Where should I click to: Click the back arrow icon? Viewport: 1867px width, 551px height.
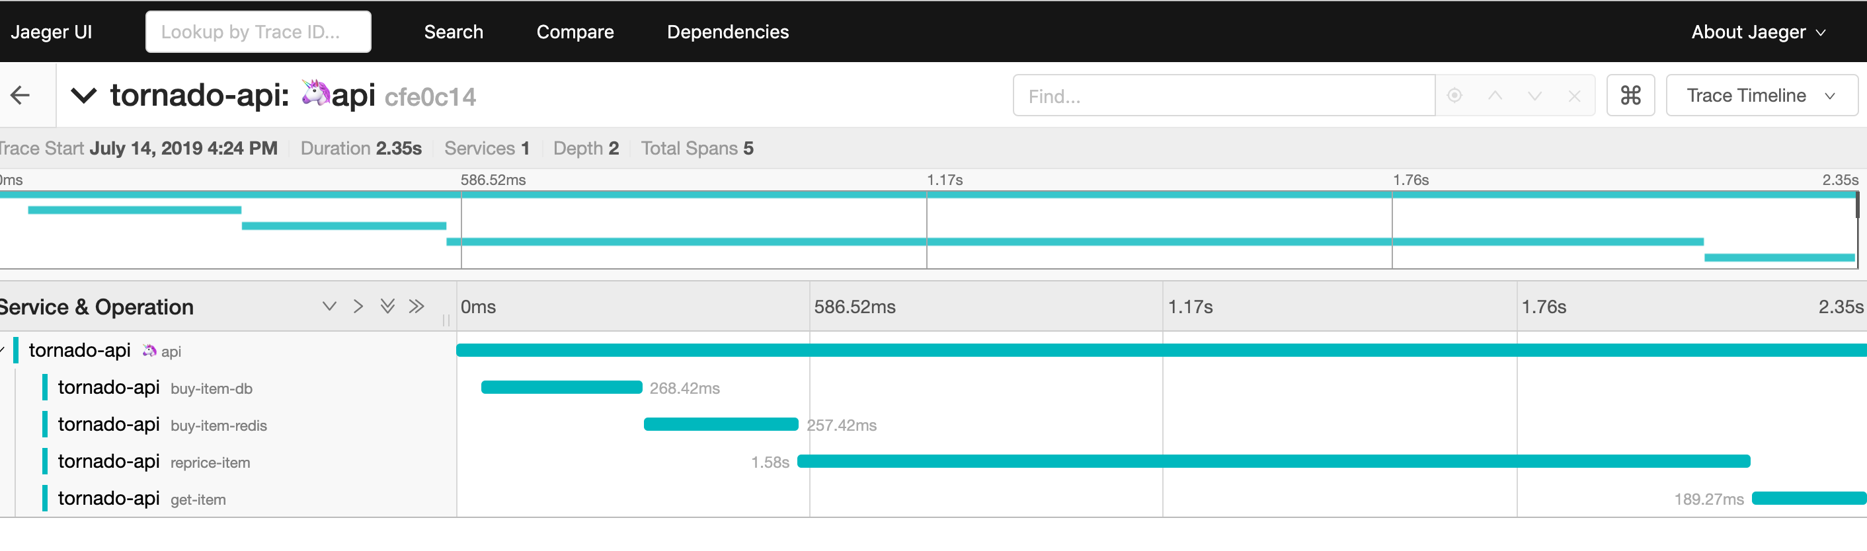tap(20, 95)
